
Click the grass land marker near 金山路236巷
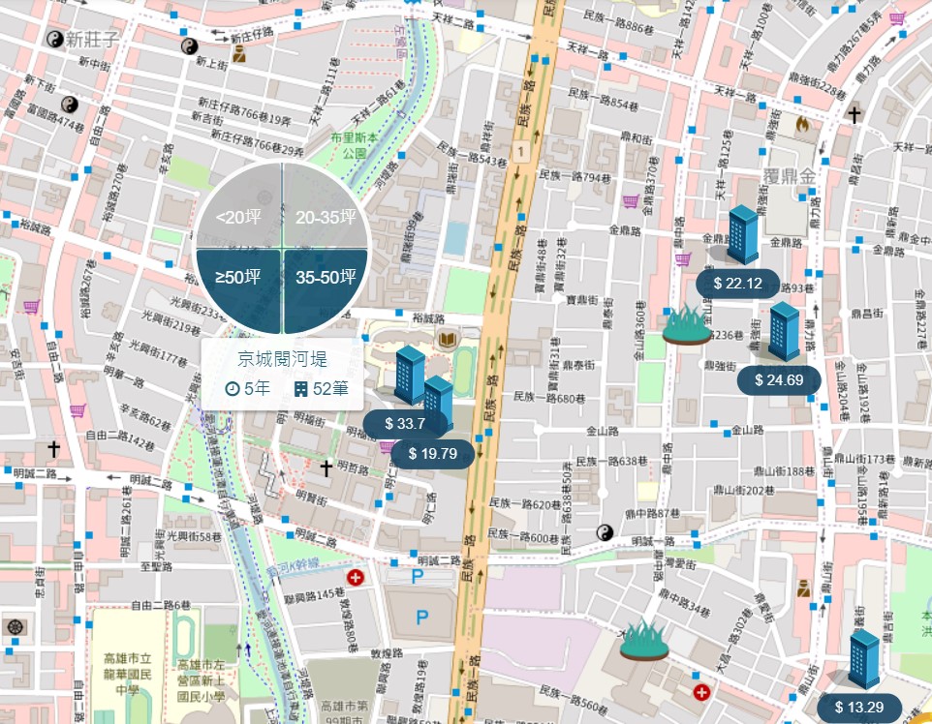pyautogui.click(x=687, y=324)
